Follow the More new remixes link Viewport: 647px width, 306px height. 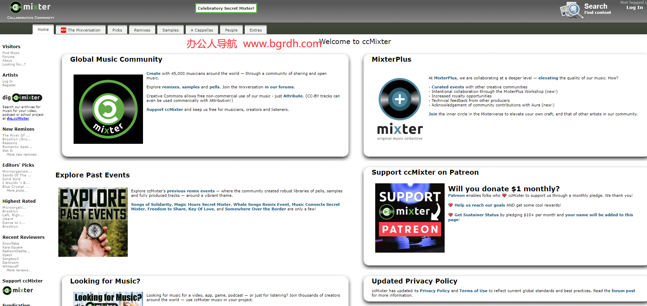21,155
